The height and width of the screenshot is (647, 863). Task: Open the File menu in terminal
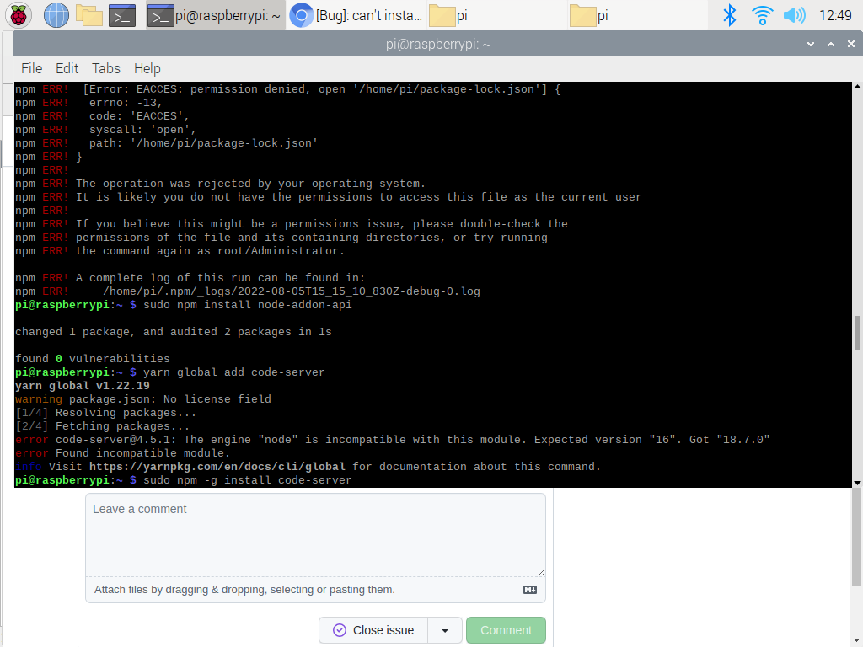[x=31, y=68]
